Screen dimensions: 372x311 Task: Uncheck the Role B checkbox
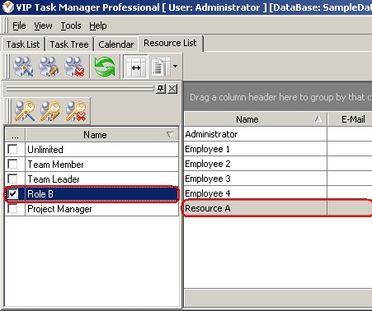coord(12,194)
